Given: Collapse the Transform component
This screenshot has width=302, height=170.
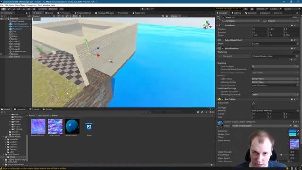Looking at the screenshot, I should click(217, 25).
